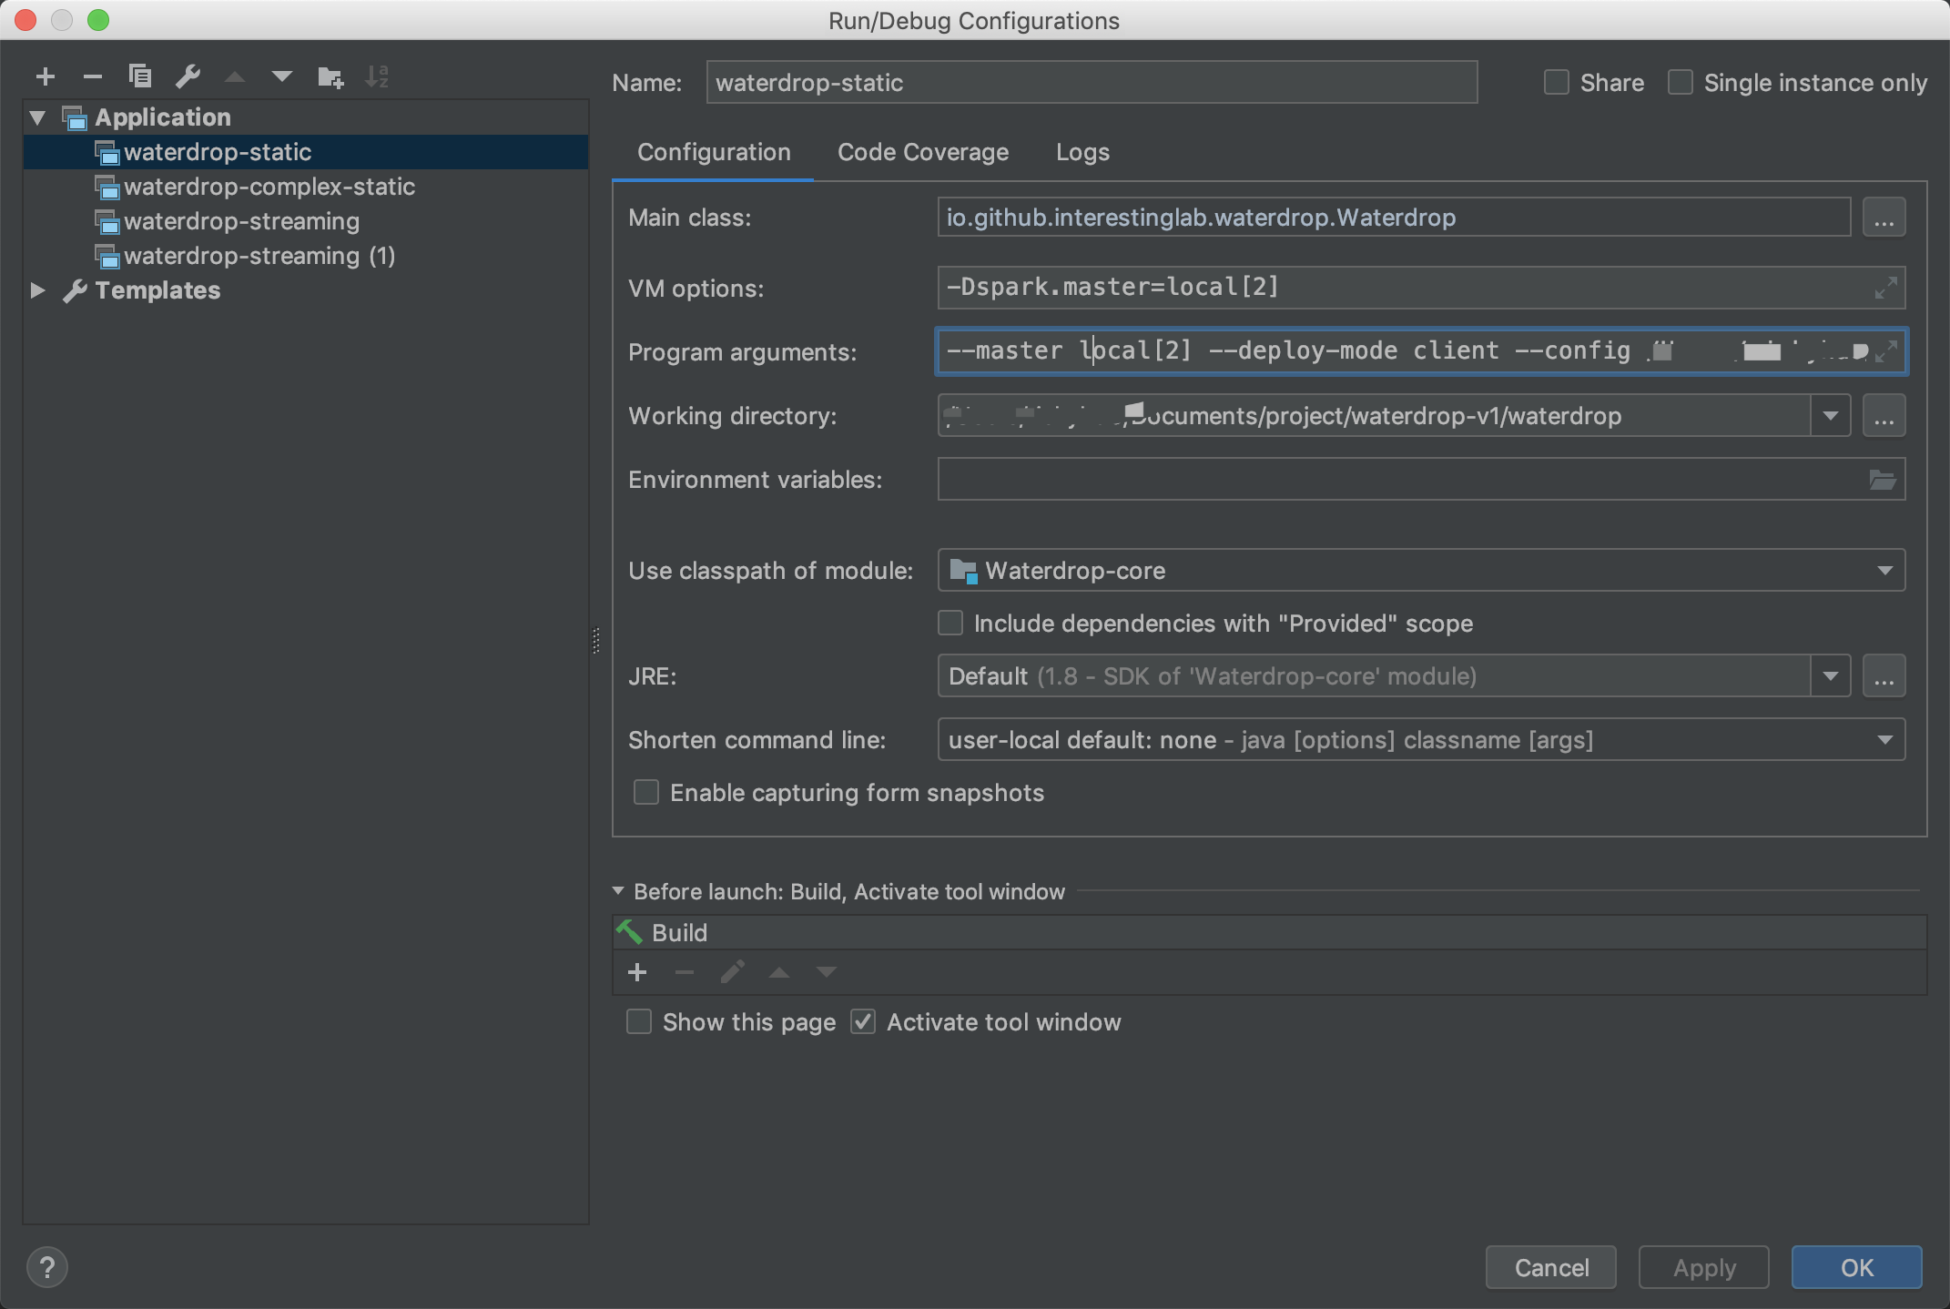Image resolution: width=1950 pixels, height=1309 pixels.
Task: Click the Apply button
Action: pyautogui.click(x=1704, y=1267)
